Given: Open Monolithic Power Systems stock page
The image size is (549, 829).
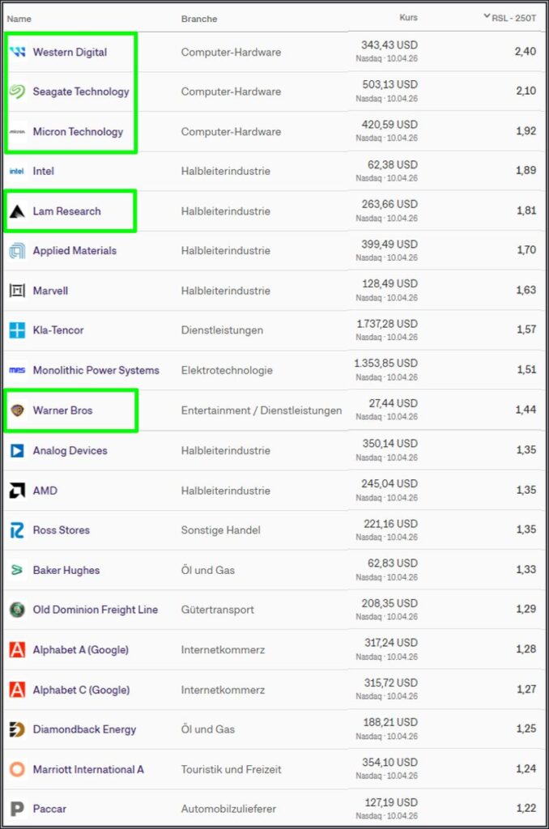Looking at the screenshot, I should (96, 371).
